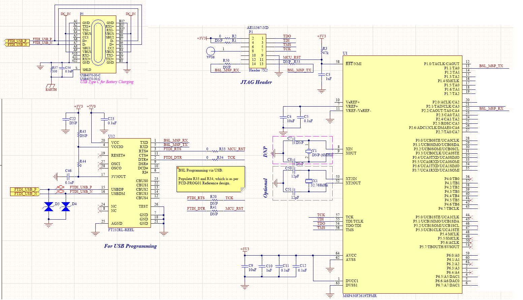Image resolution: width=523 pixels, height=300 pixels.
Task: Click the 'DVCC1' pin label
Action: (352, 281)
